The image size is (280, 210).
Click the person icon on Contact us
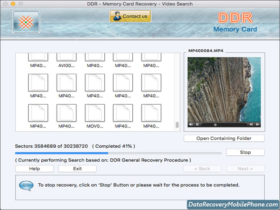(117, 16)
